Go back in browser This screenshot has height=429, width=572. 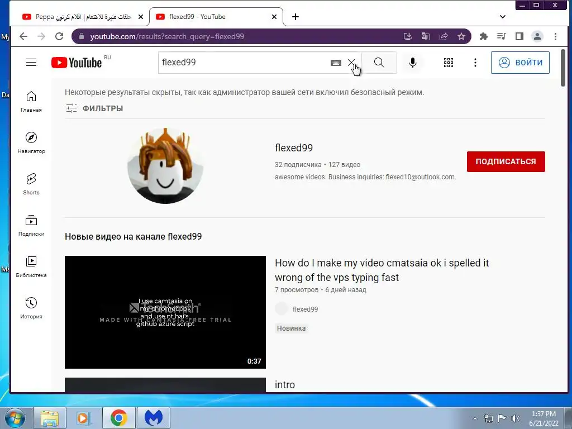23,36
